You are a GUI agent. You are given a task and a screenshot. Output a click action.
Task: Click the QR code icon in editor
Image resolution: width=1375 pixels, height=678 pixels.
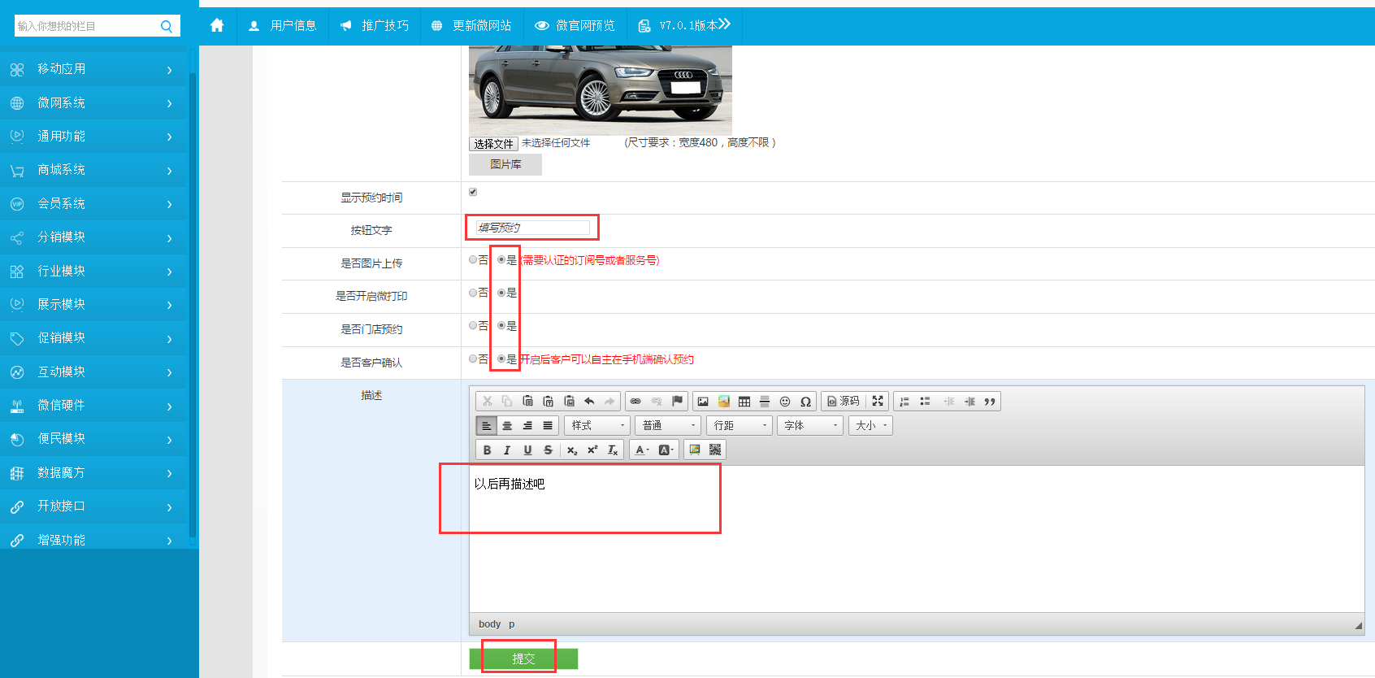715,450
